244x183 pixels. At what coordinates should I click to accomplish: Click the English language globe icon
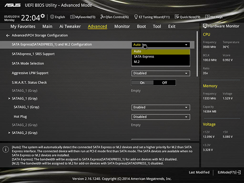[52, 17]
